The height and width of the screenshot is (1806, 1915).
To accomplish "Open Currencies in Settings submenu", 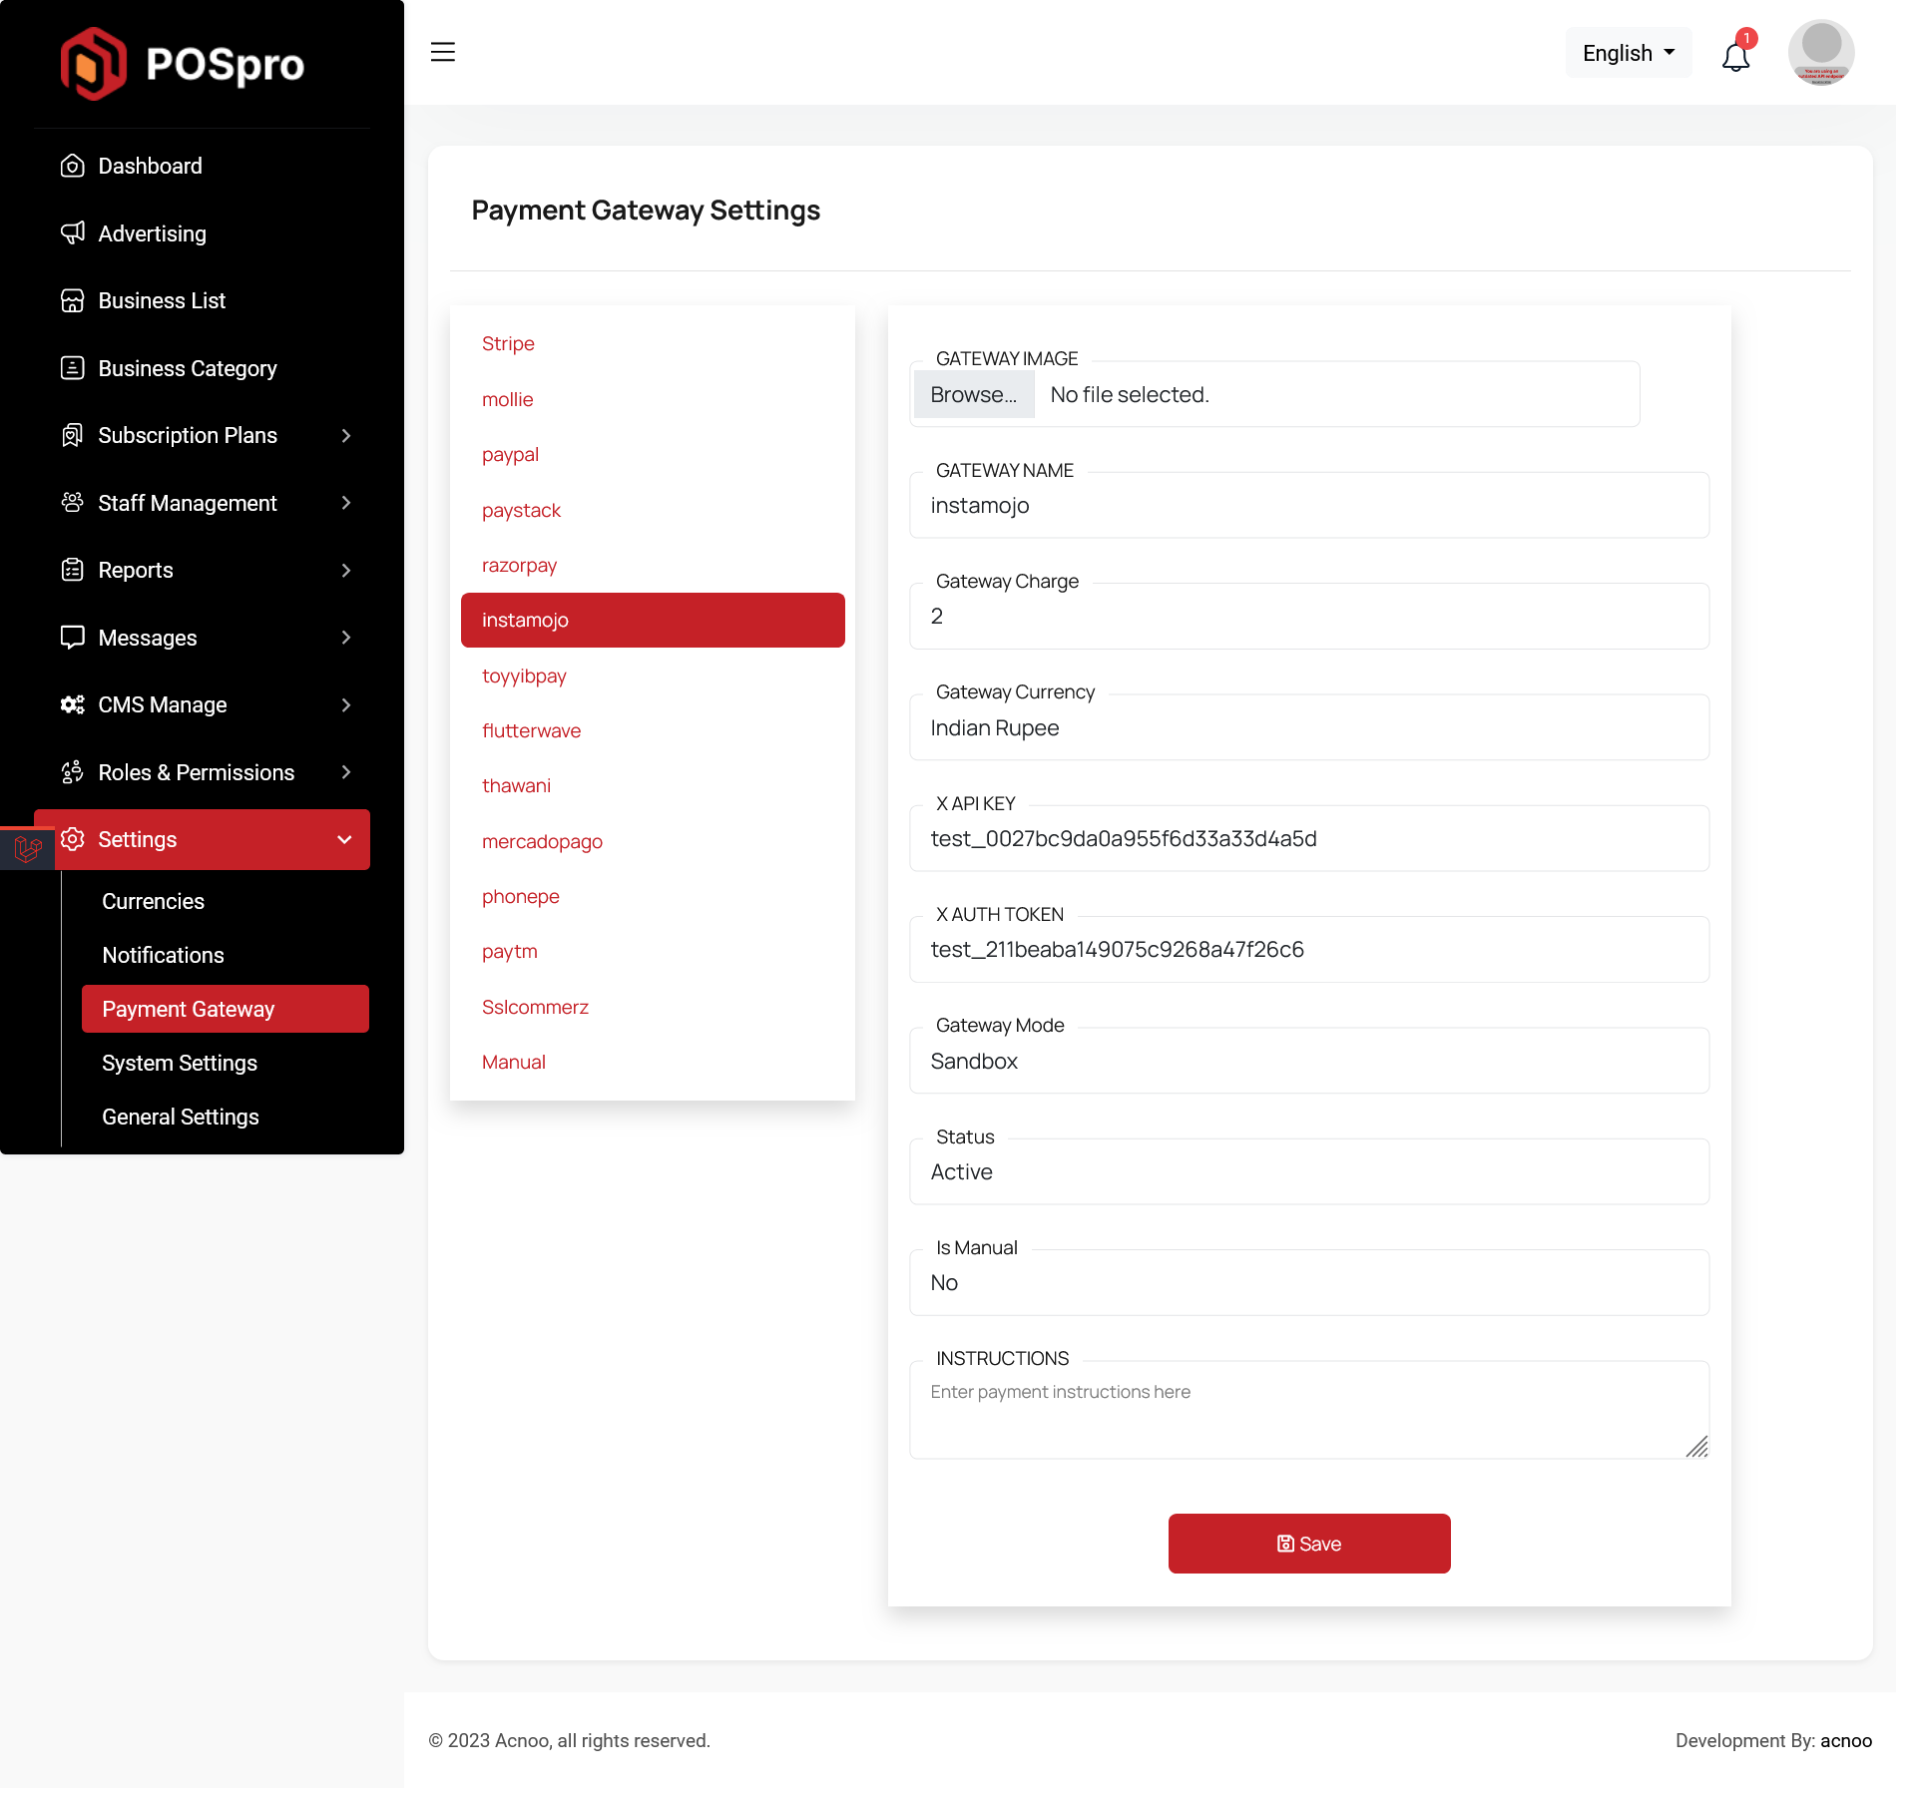I will tap(153, 901).
